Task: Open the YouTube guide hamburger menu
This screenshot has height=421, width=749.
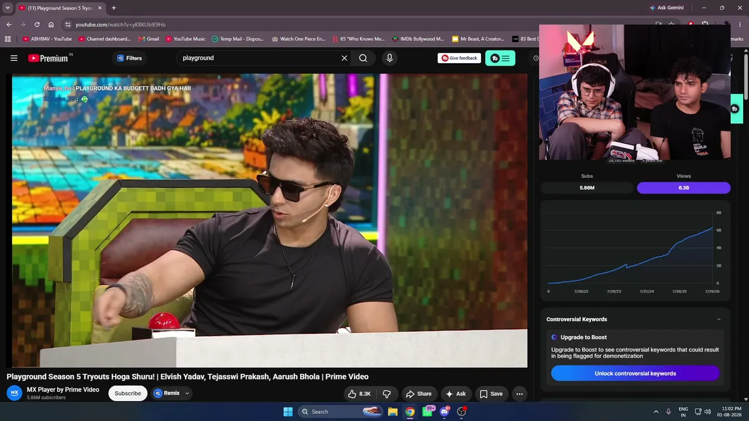Action: click(14, 58)
